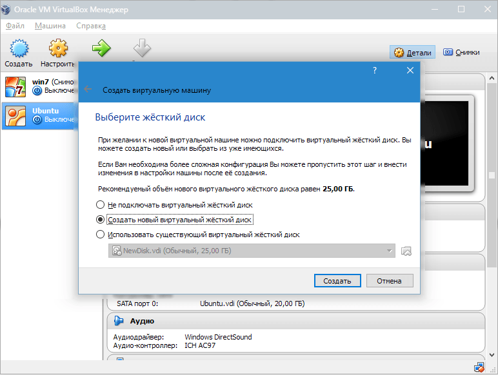Select 'Создать новый виртуальный жёсткий диск'
Viewport: 498px width, 375px height.
99,220
